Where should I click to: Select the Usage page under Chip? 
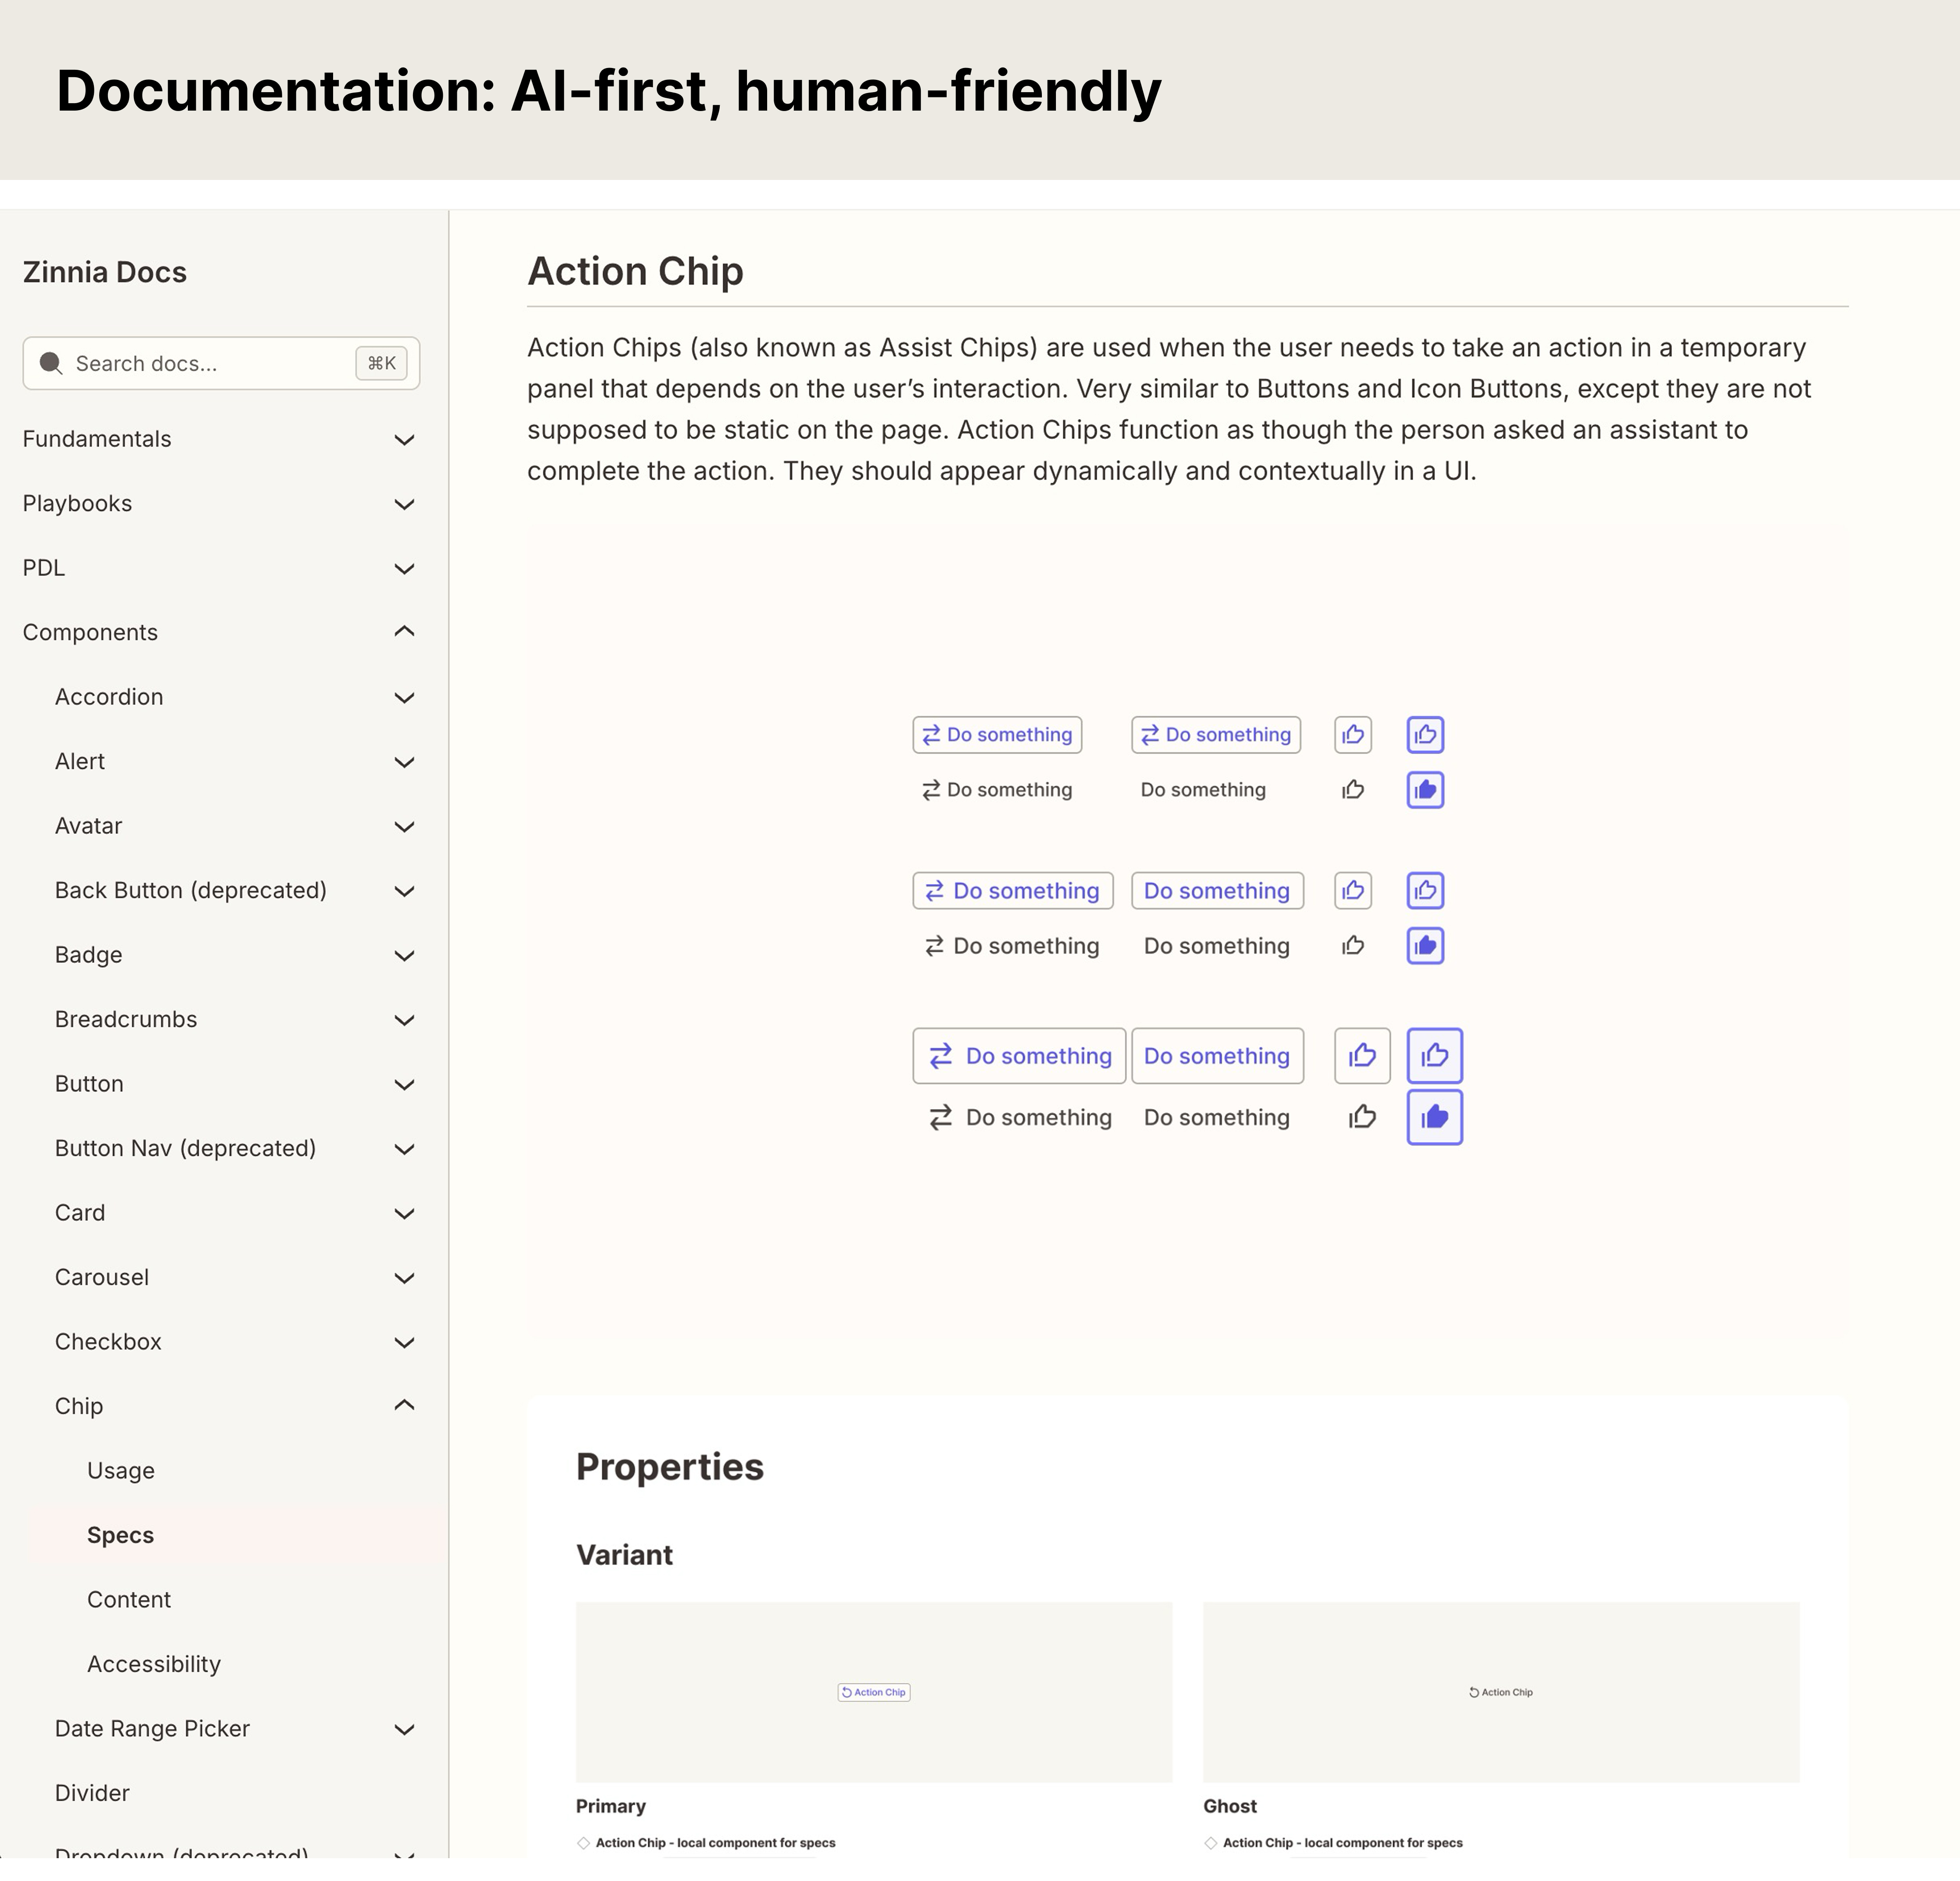121,1471
